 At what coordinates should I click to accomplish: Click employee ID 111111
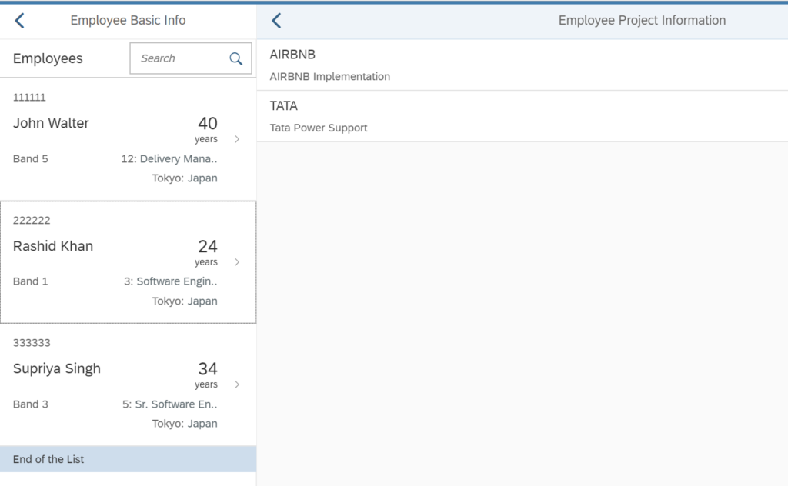[x=29, y=98]
